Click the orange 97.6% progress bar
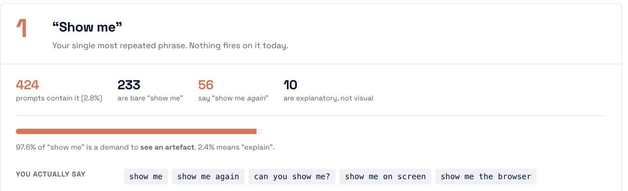628x191 pixels. (x=136, y=132)
